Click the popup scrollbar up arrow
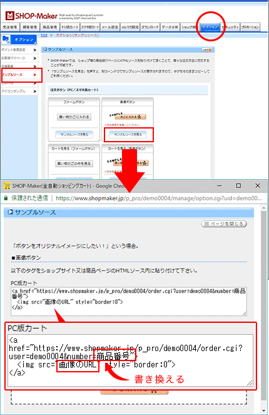This screenshot has height=415, width=269. click(x=264, y=208)
